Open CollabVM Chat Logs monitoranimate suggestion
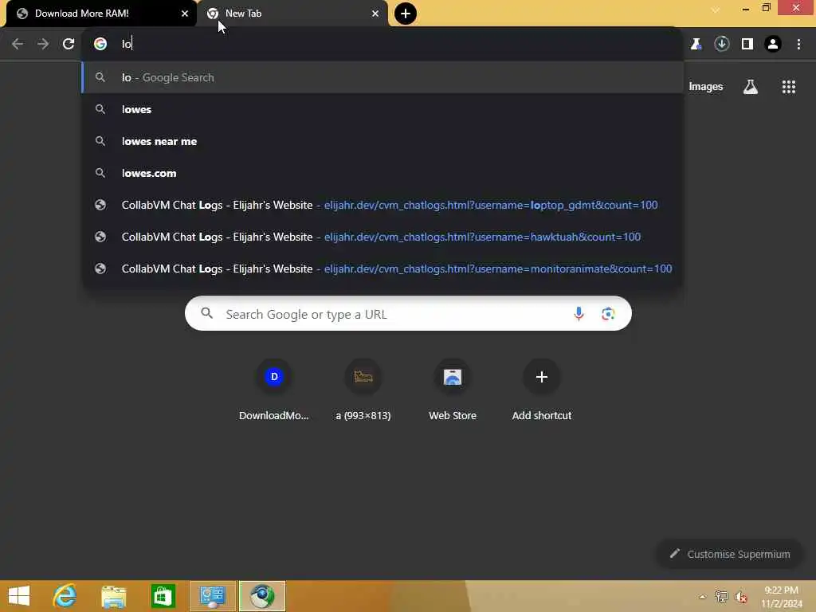This screenshot has height=612, width=816. (382, 269)
